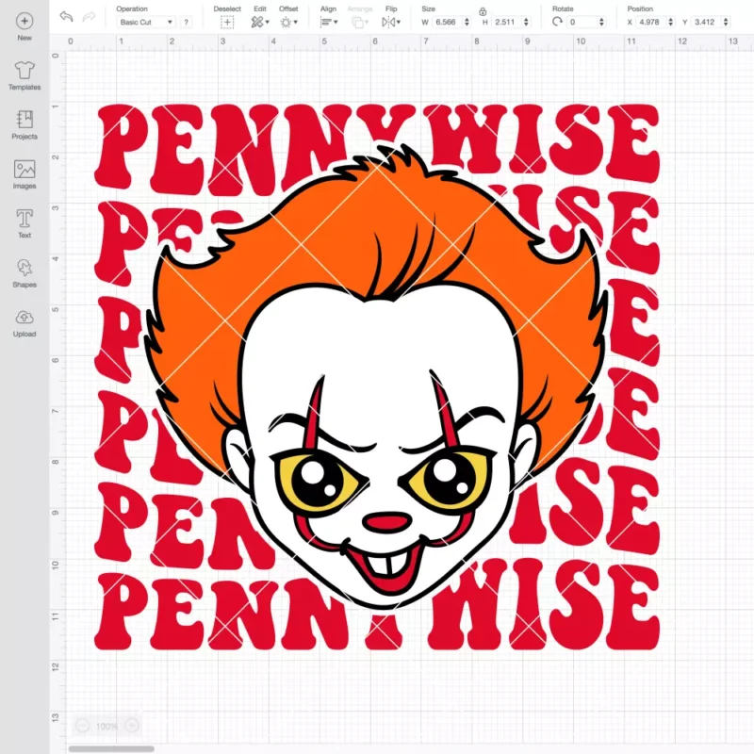Click the Deselect icon
This screenshot has height=754, width=754.
[227, 22]
